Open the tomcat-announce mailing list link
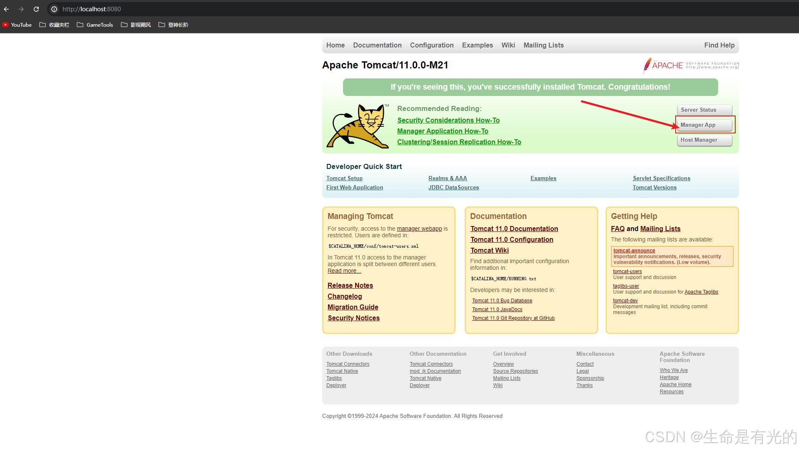The height and width of the screenshot is (450, 799). pyautogui.click(x=634, y=251)
